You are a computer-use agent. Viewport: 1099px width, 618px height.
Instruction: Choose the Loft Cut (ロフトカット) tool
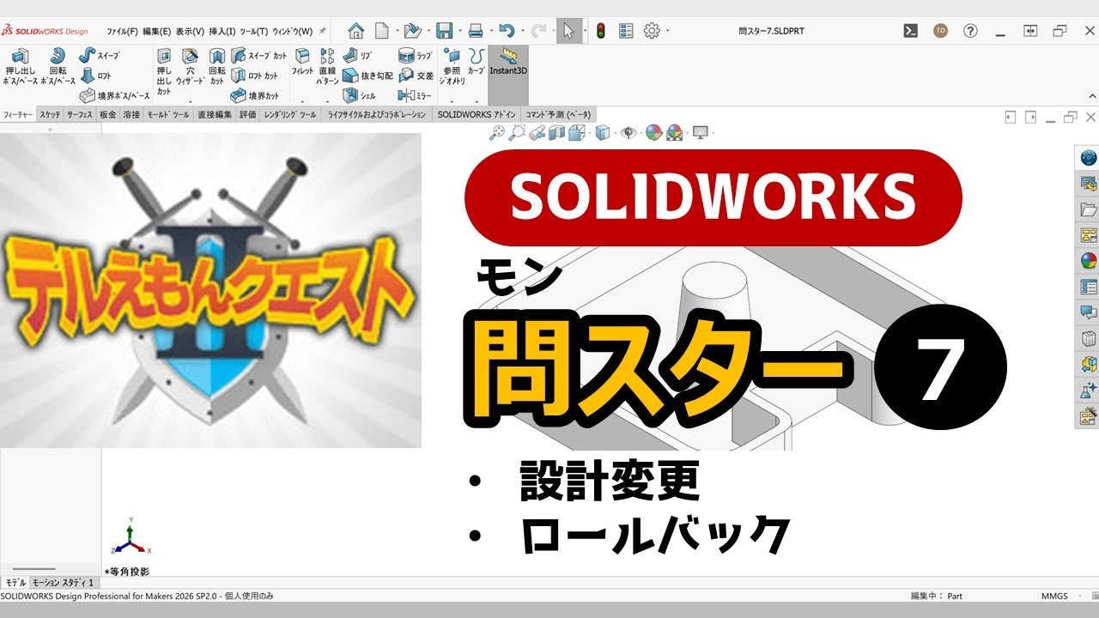255,76
